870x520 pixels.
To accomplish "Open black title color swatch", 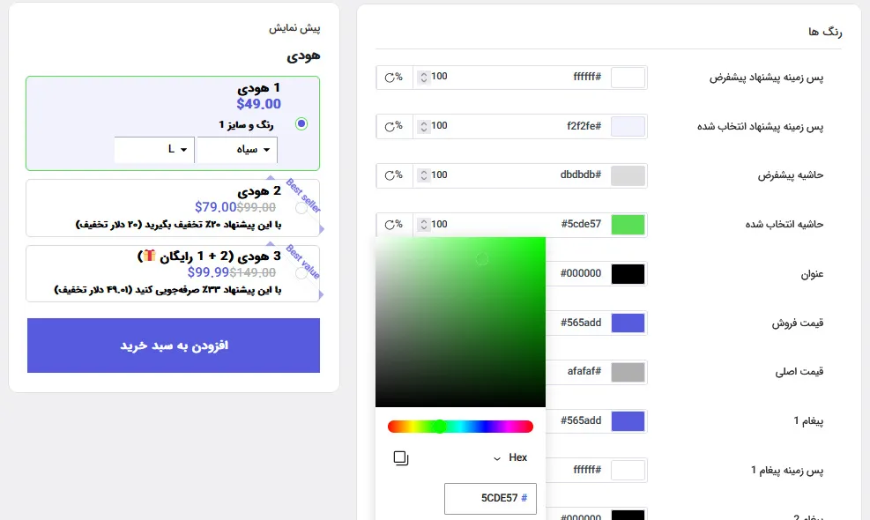I will pyautogui.click(x=628, y=274).
